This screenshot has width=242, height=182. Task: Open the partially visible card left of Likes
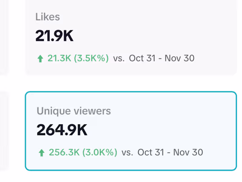point(3,36)
